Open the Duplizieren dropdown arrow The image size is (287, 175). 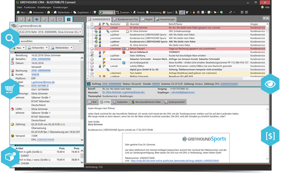click(90, 12)
